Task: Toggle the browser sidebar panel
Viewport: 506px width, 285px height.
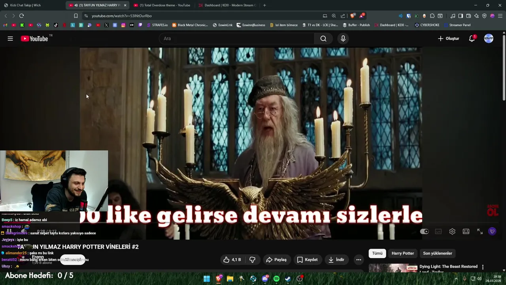Action: pyautogui.click(x=461, y=16)
